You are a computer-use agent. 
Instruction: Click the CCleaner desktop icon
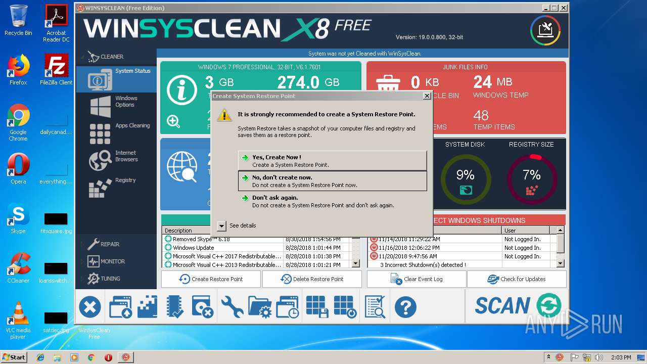(x=18, y=269)
